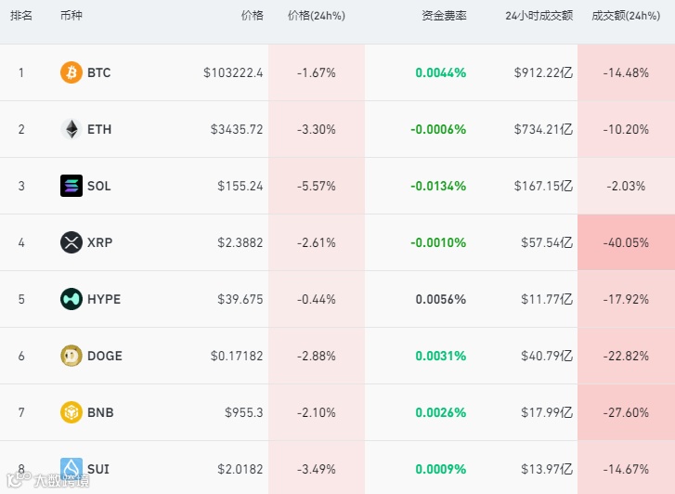Click the -1.67% price change cell

point(317,72)
